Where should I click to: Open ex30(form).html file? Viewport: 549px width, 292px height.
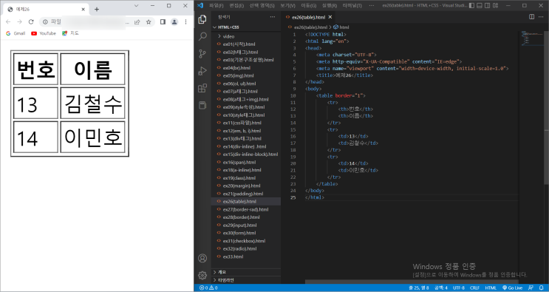click(x=246, y=233)
